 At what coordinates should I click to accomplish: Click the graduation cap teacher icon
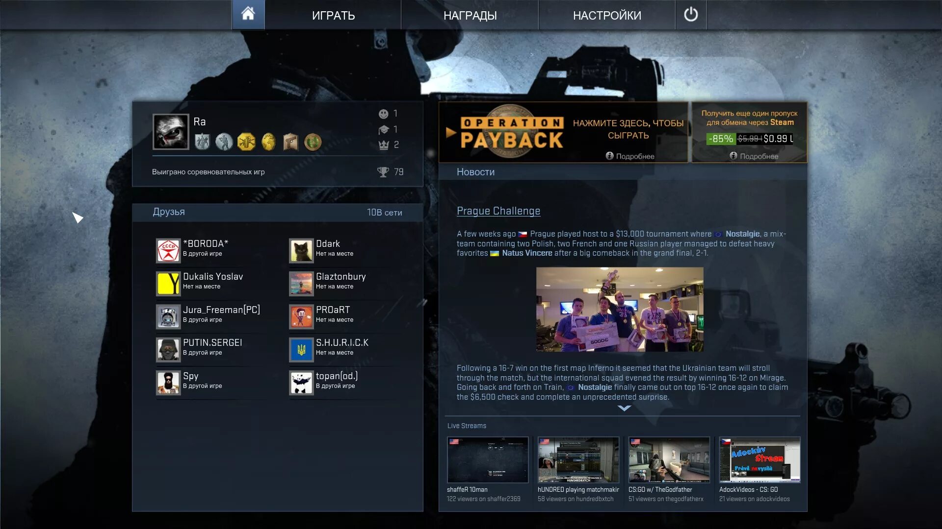click(x=384, y=129)
